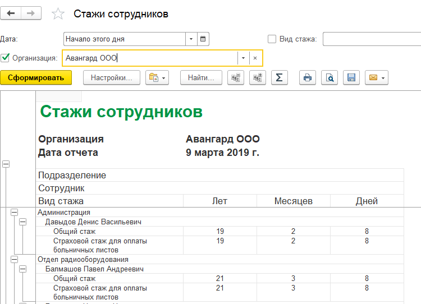
Task: Print the report using printer icon
Action: click(307, 78)
